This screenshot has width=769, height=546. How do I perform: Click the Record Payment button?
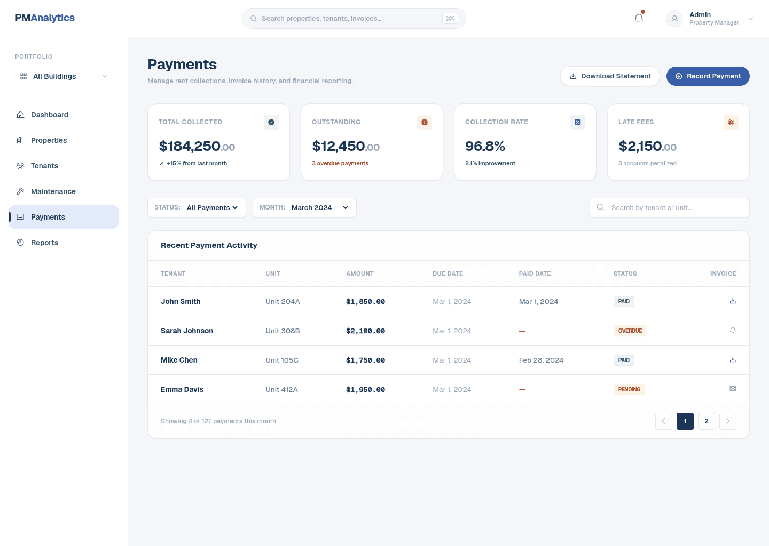pos(708,76)
